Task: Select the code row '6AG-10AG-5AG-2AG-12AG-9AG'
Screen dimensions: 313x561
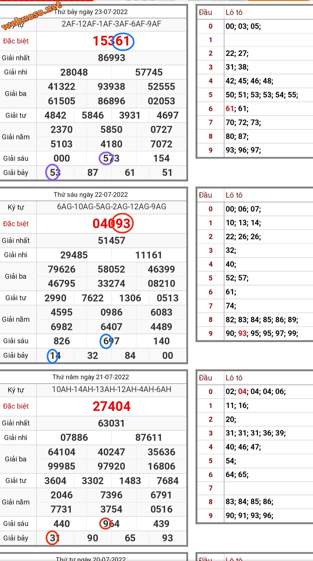Action: [x=111, y=207]
